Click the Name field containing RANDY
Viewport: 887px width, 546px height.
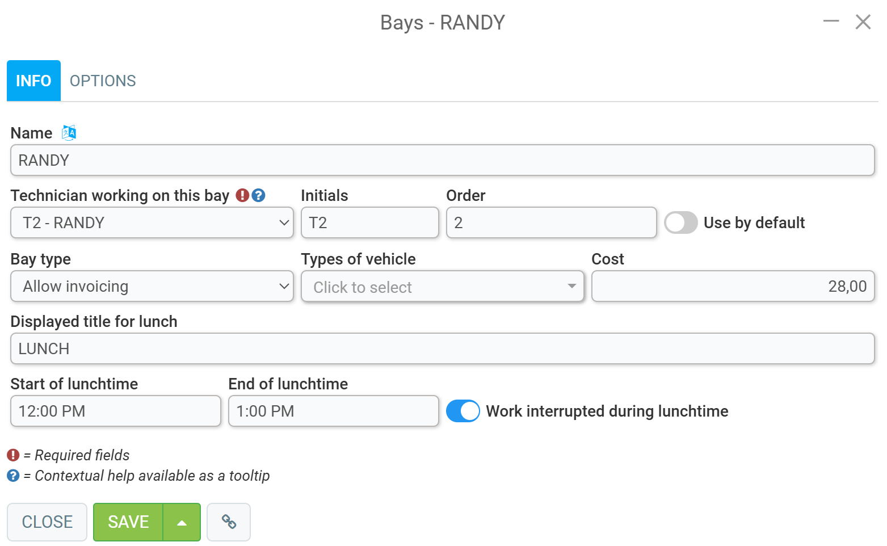tap(443, 160)
